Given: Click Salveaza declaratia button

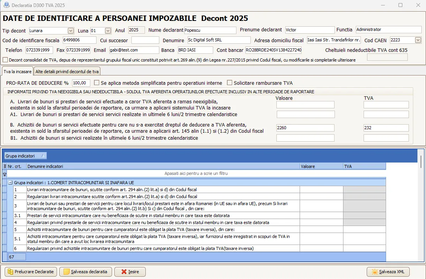Looking at the screenshot, I should tap(86, 271).
